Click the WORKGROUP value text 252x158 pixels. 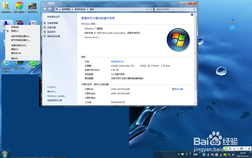(x=118, y=102)
